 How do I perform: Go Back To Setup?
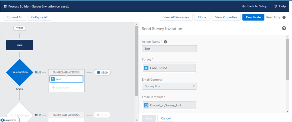(x=254, y=6)
